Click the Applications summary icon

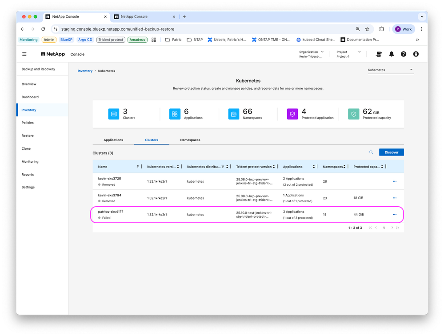(x=175, y=114)
